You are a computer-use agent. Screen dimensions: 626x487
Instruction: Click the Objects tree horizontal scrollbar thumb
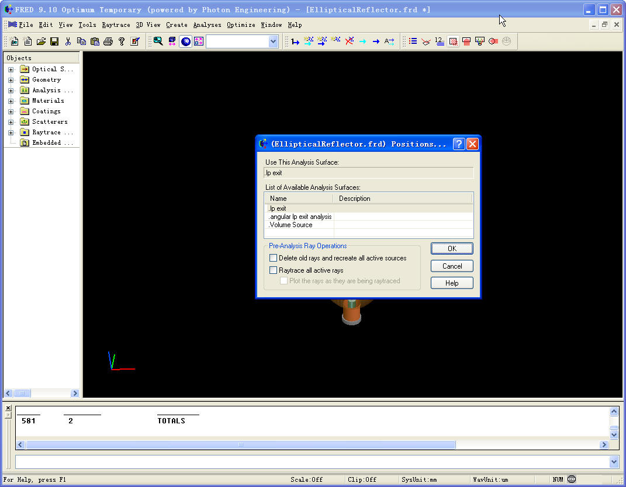tap(22, 393)
